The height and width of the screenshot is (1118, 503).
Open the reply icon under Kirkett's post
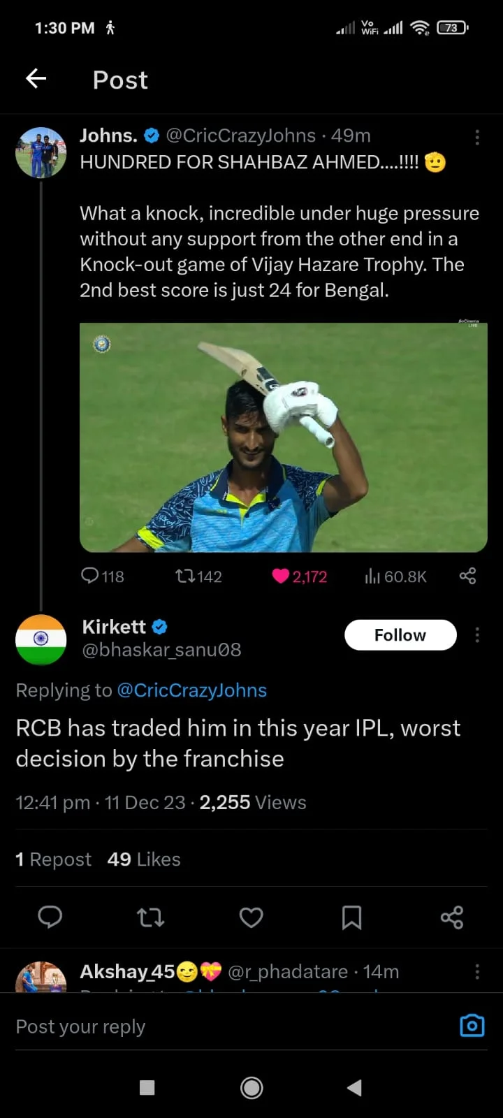50,917
